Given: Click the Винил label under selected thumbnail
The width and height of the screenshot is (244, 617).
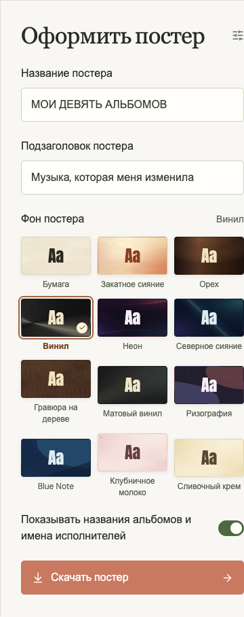Looking at the screenshot, I should pos(56,346).
